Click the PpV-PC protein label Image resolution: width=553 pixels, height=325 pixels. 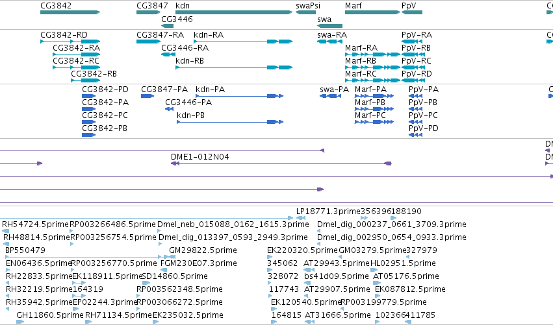point(423,115)
